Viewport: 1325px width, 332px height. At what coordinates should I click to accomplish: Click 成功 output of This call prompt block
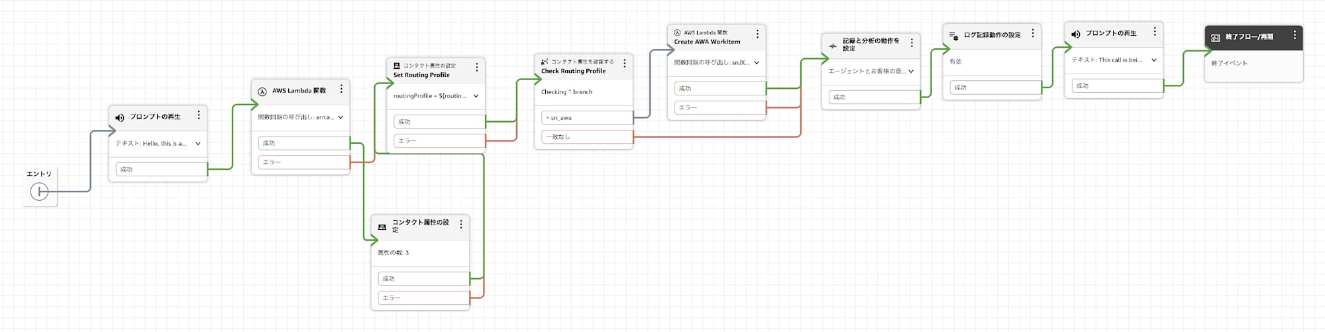pyautogui.click(x=1118, y=86)
